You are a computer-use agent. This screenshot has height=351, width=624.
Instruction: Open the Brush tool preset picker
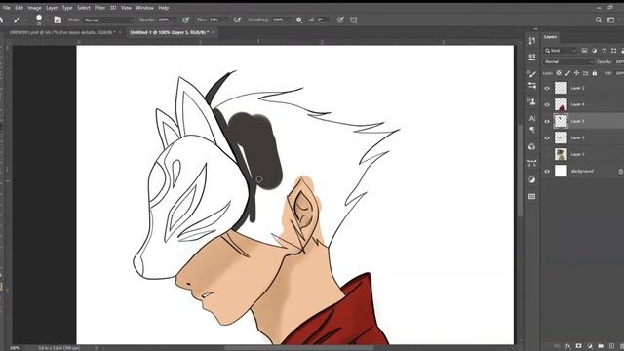[x=19, y=19]
